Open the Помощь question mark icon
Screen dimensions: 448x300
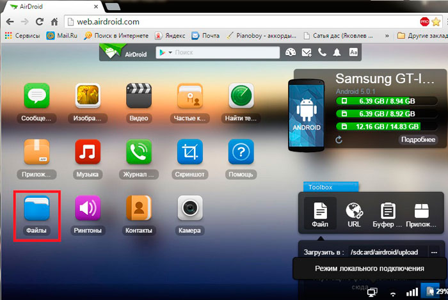(x=241, y=152)
